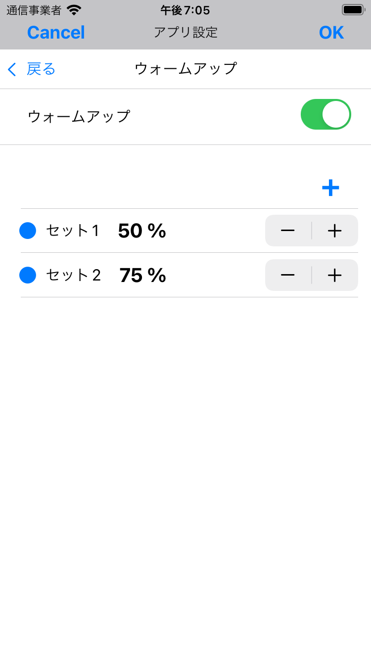Select the セット1 label
Viewport: 371px width, 660px height.
pyautogui.click(x=73, y=231)
